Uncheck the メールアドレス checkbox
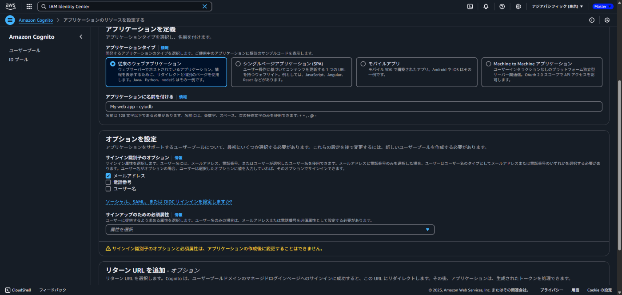This screenshot has width=622, height=295. click(x=108, y=176)
